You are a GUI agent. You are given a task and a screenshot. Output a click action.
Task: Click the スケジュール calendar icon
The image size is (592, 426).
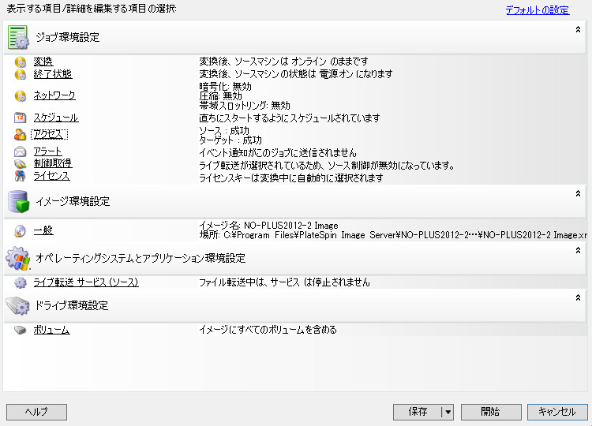[21, 118]
